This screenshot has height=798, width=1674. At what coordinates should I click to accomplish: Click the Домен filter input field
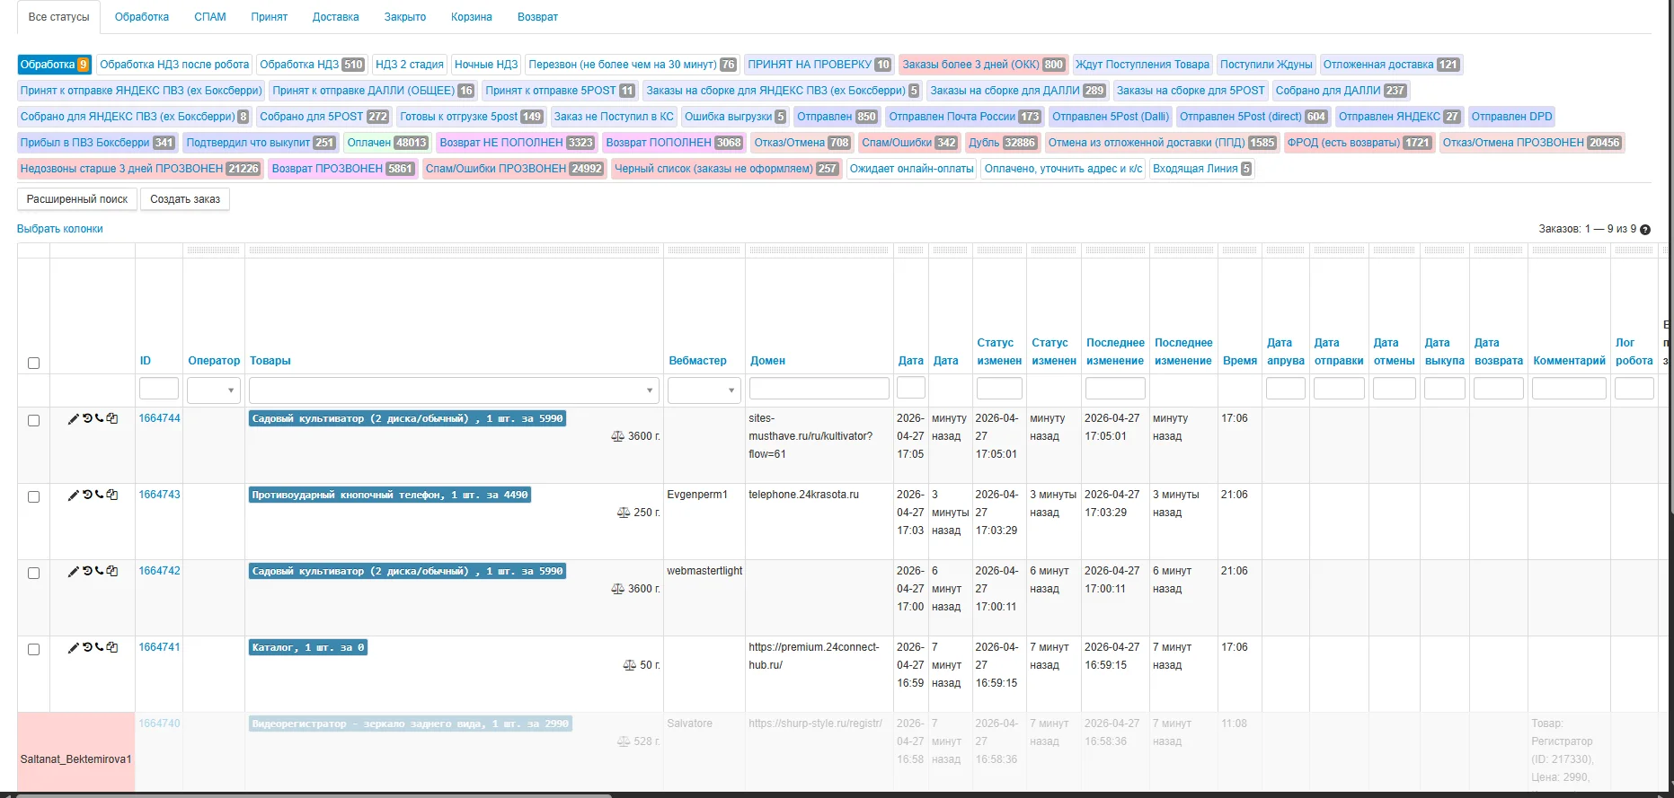tap(819, 388)
